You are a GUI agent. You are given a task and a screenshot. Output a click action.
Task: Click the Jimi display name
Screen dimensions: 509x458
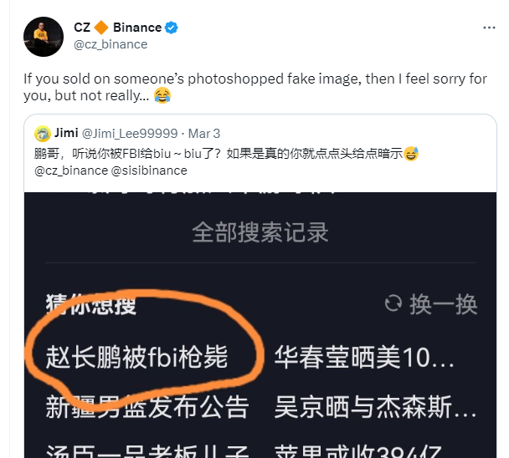pyautogui.click(x=66, y=133)
